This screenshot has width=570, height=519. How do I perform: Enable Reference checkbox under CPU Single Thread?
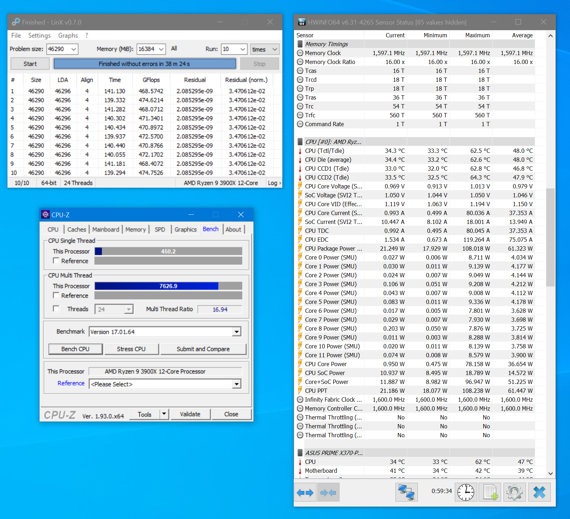(56, 261)
